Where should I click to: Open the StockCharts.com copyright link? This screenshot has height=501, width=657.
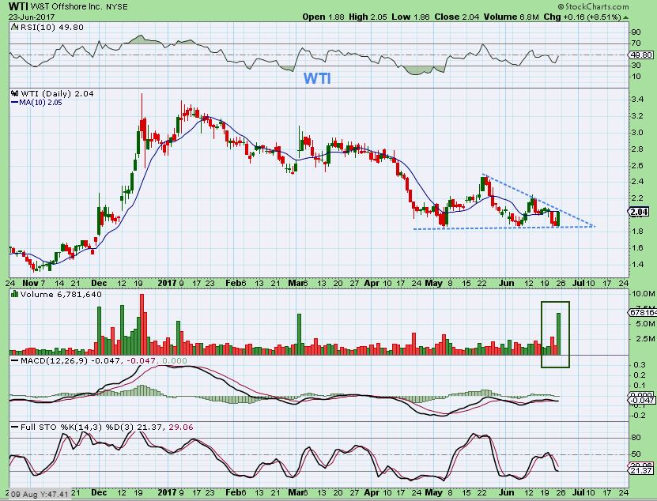click(x=593, y=6)
